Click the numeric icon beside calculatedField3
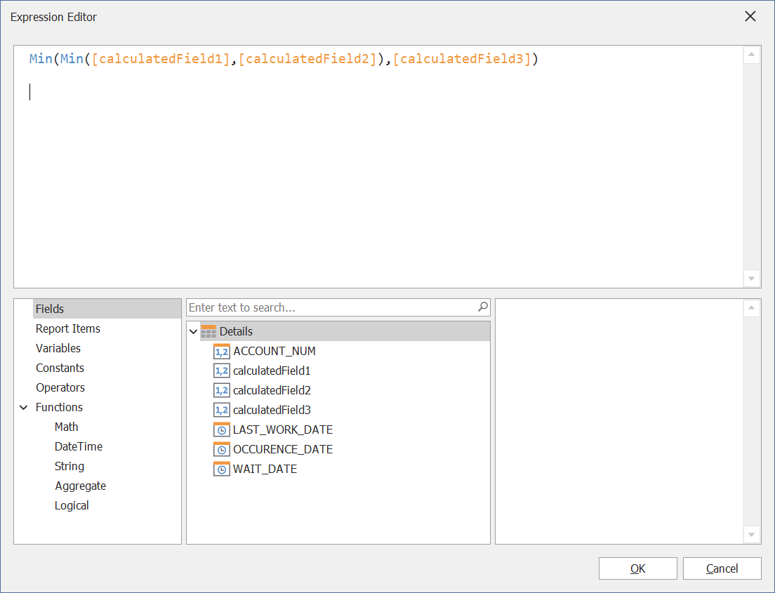 [221, 410]
